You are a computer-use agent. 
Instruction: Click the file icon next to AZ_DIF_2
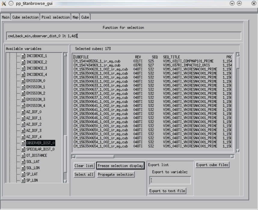click(x=23, y=124)
